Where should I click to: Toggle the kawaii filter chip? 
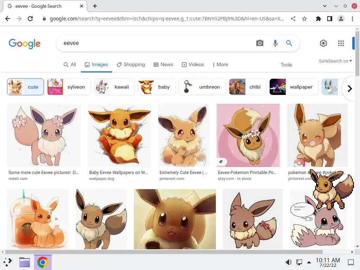coord(114,87)
